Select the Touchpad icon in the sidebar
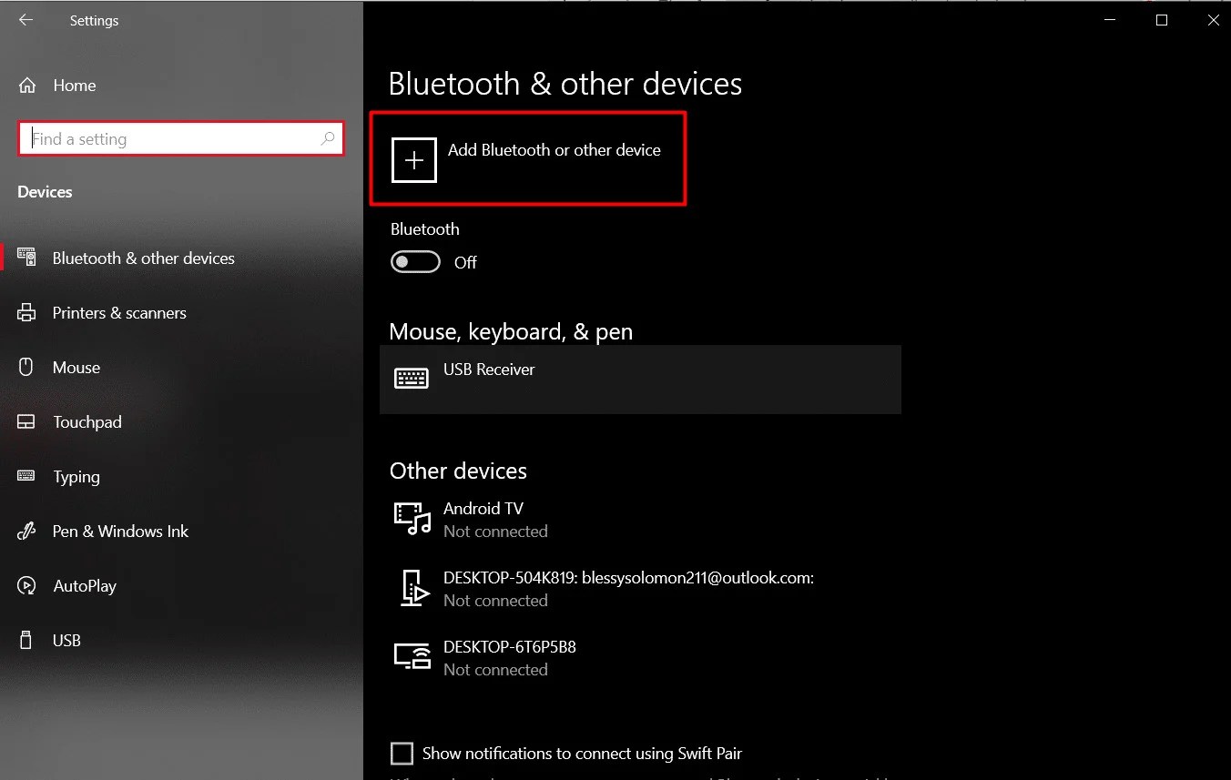The image size is (1231, 780). (x=26, y=421)
